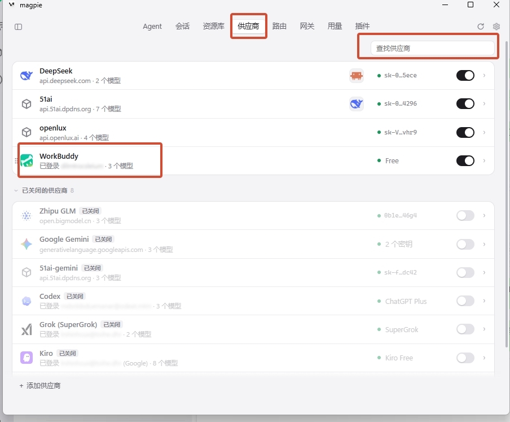
Task: Open settings via the gear icon
Action: tap(496, 27)
